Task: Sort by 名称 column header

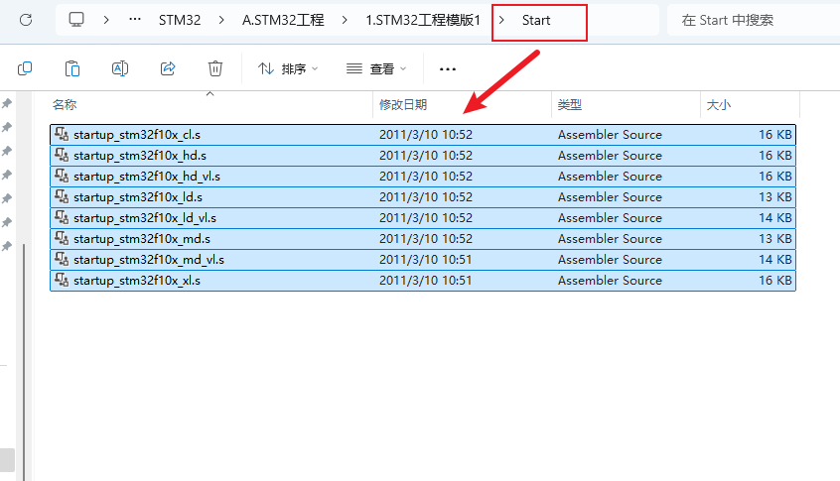Action: pyautogui.click(x=65, y=105)
